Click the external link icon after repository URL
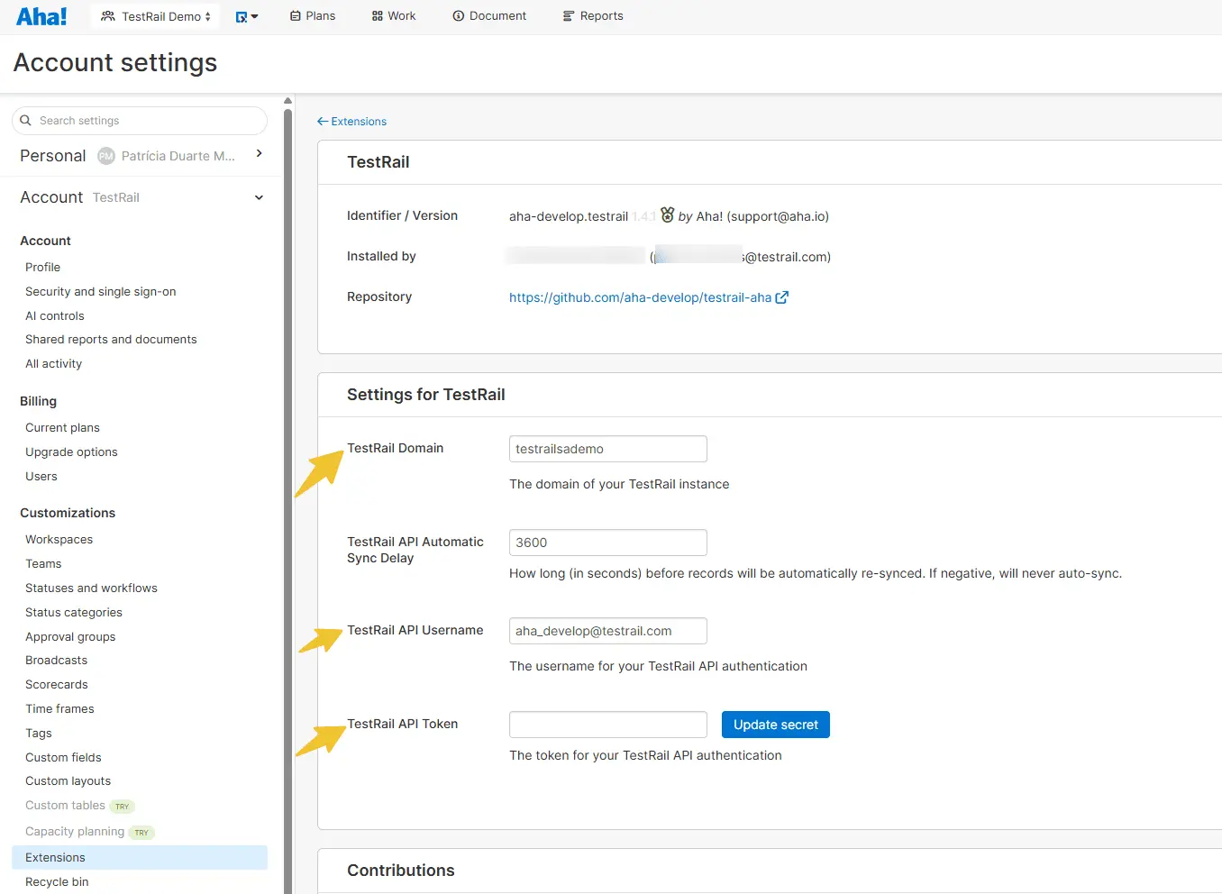Screen dimensions: 1222x894 click(x=782, y=297)
